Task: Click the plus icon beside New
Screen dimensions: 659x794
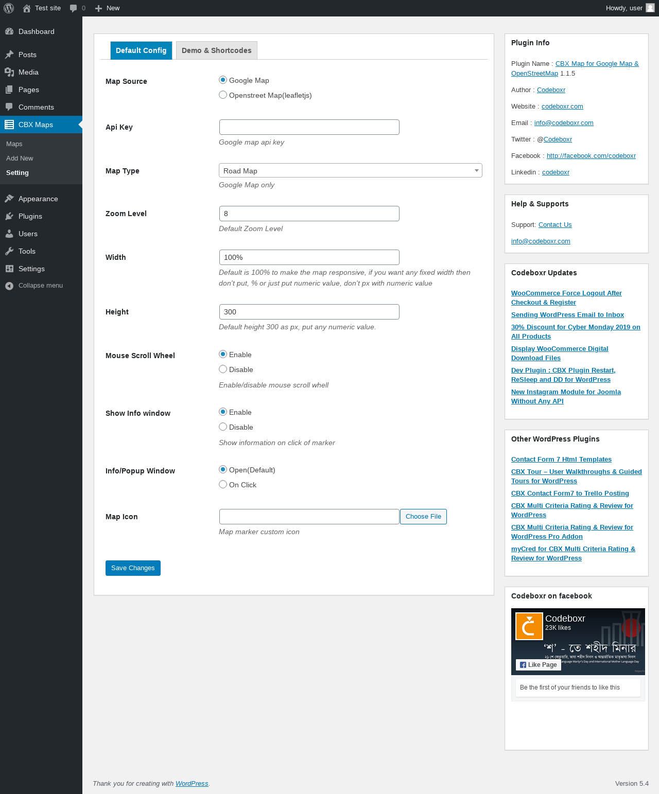Action: click(x=99, y=8)
